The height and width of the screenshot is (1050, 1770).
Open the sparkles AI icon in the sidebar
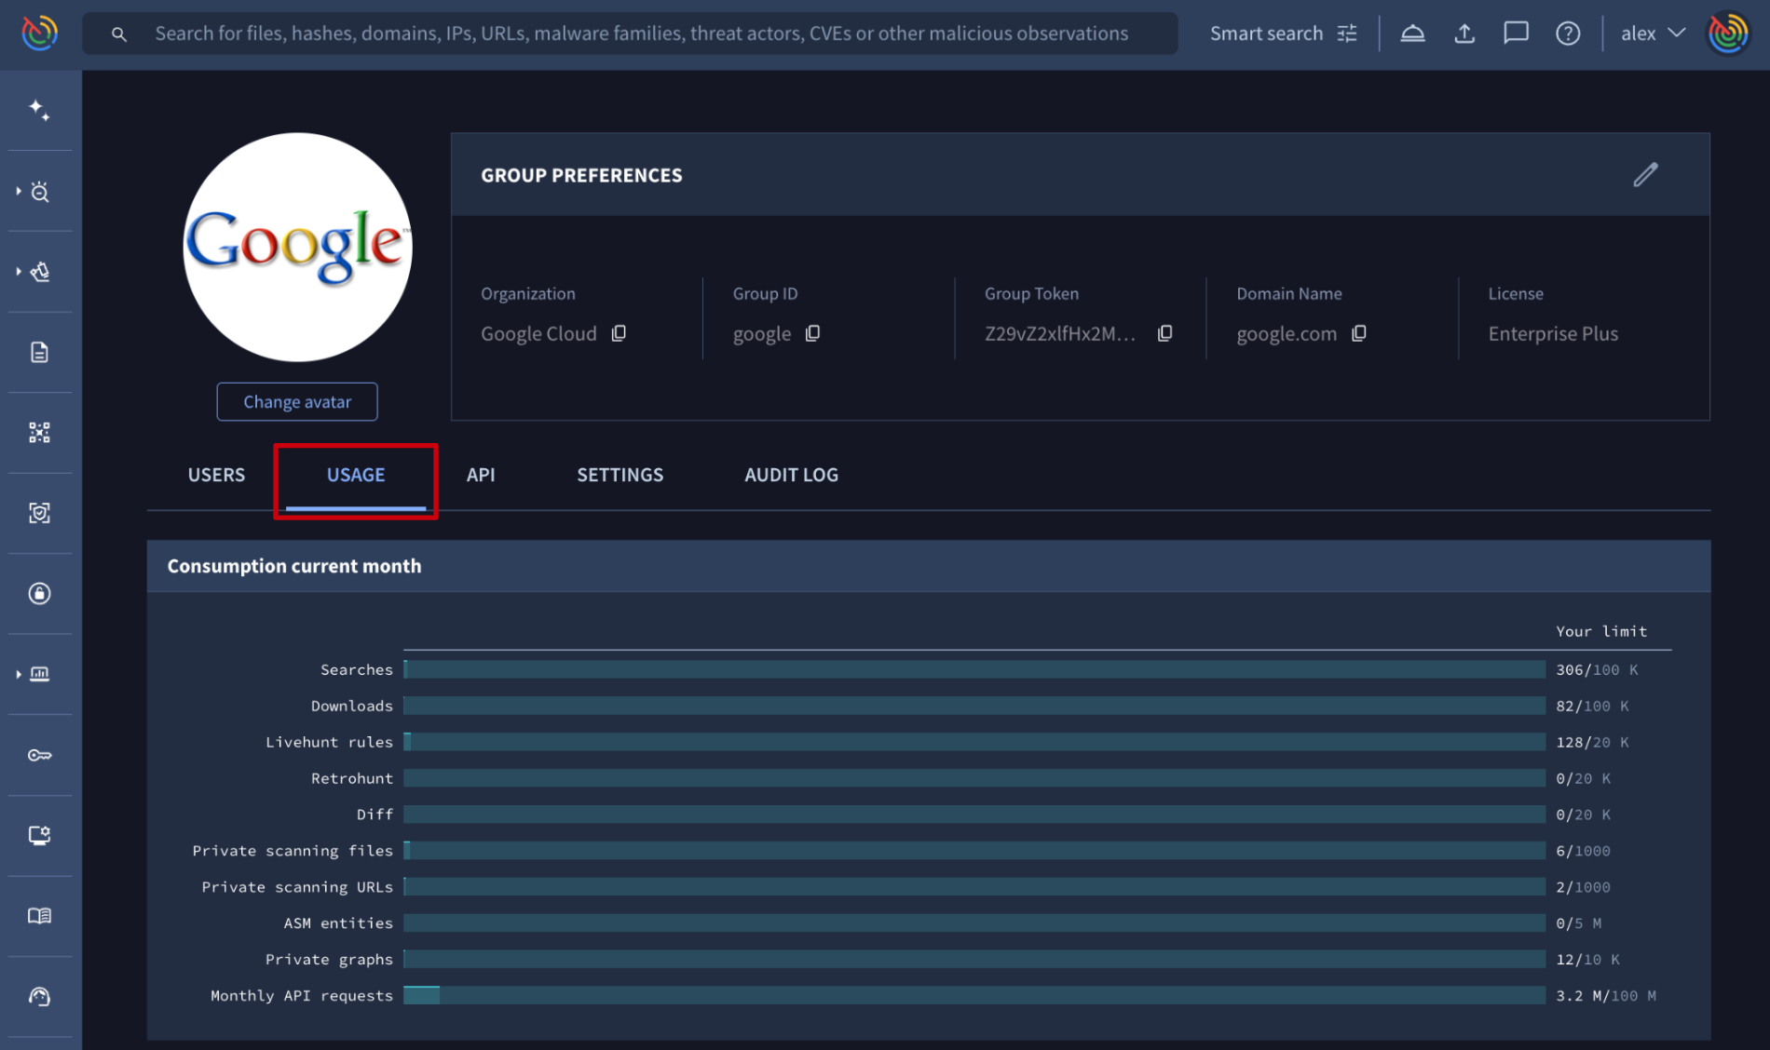tap(39, 111)
